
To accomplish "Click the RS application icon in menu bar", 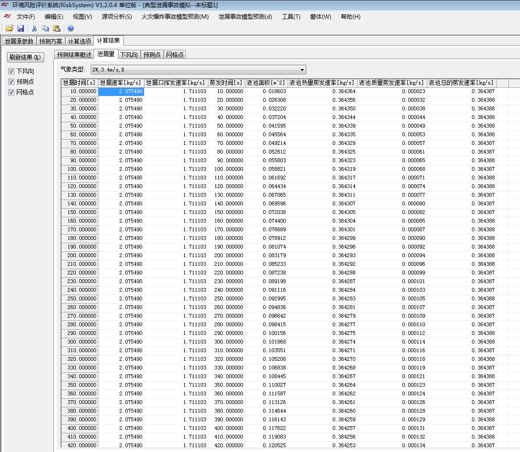I will [7, 16].
